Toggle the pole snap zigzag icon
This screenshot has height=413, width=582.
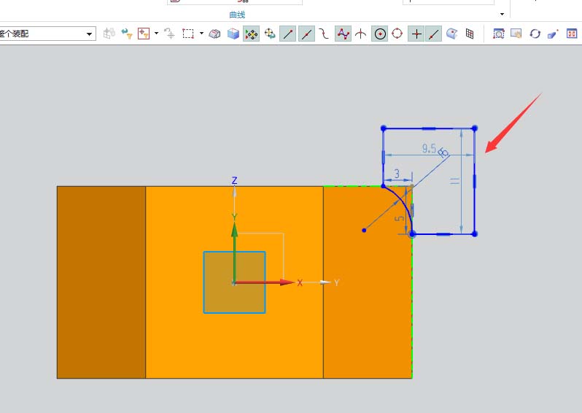343,34
